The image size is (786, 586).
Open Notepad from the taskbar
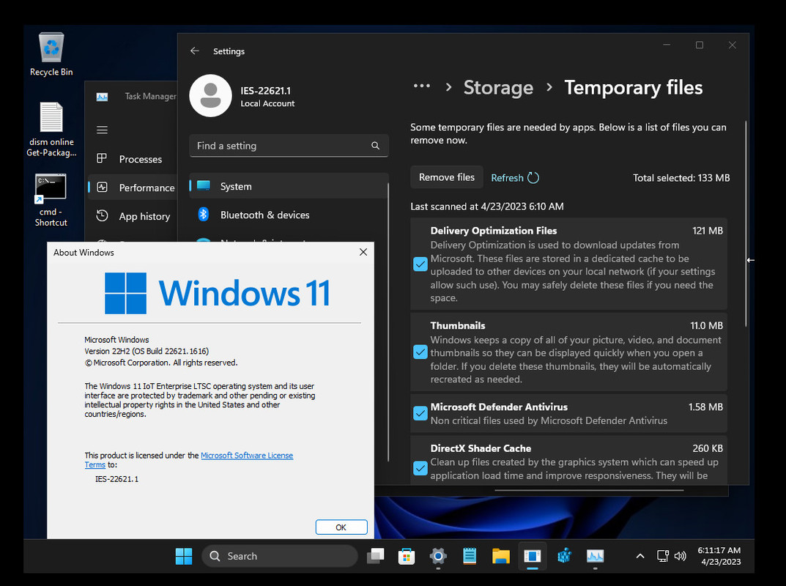tap(470, 556)
